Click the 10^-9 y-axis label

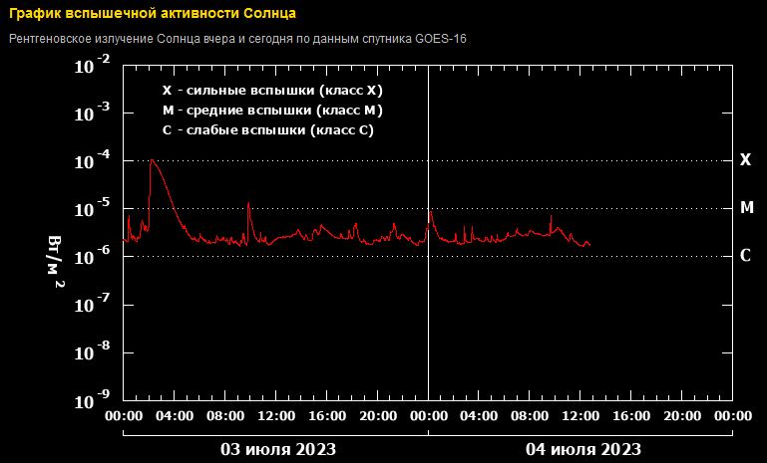(93, 400)
